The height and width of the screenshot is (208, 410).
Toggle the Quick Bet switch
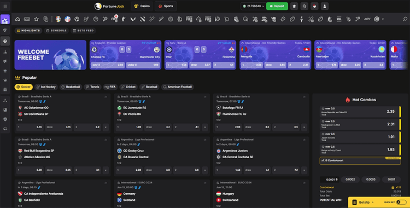401,202
